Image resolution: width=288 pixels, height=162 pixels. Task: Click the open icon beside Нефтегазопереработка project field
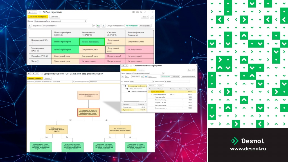(85, 21)
